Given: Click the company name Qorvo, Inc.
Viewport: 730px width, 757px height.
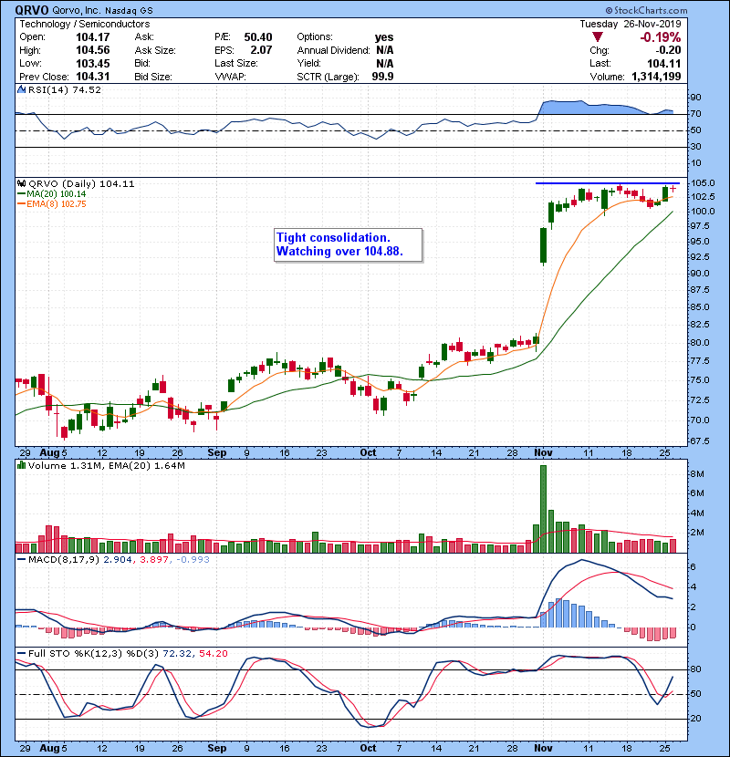Looking at the screenshot, I should [76, 10].
